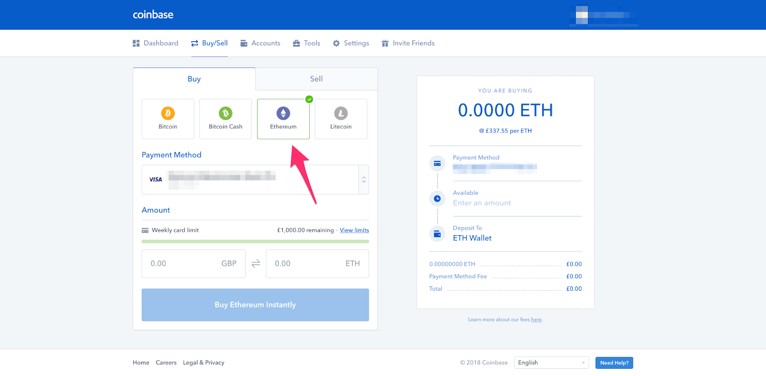Image resolution: width=766 pixels, height=376 pixels.
Task: Click the Tools briefcase icon
Action: pos(296,43)
